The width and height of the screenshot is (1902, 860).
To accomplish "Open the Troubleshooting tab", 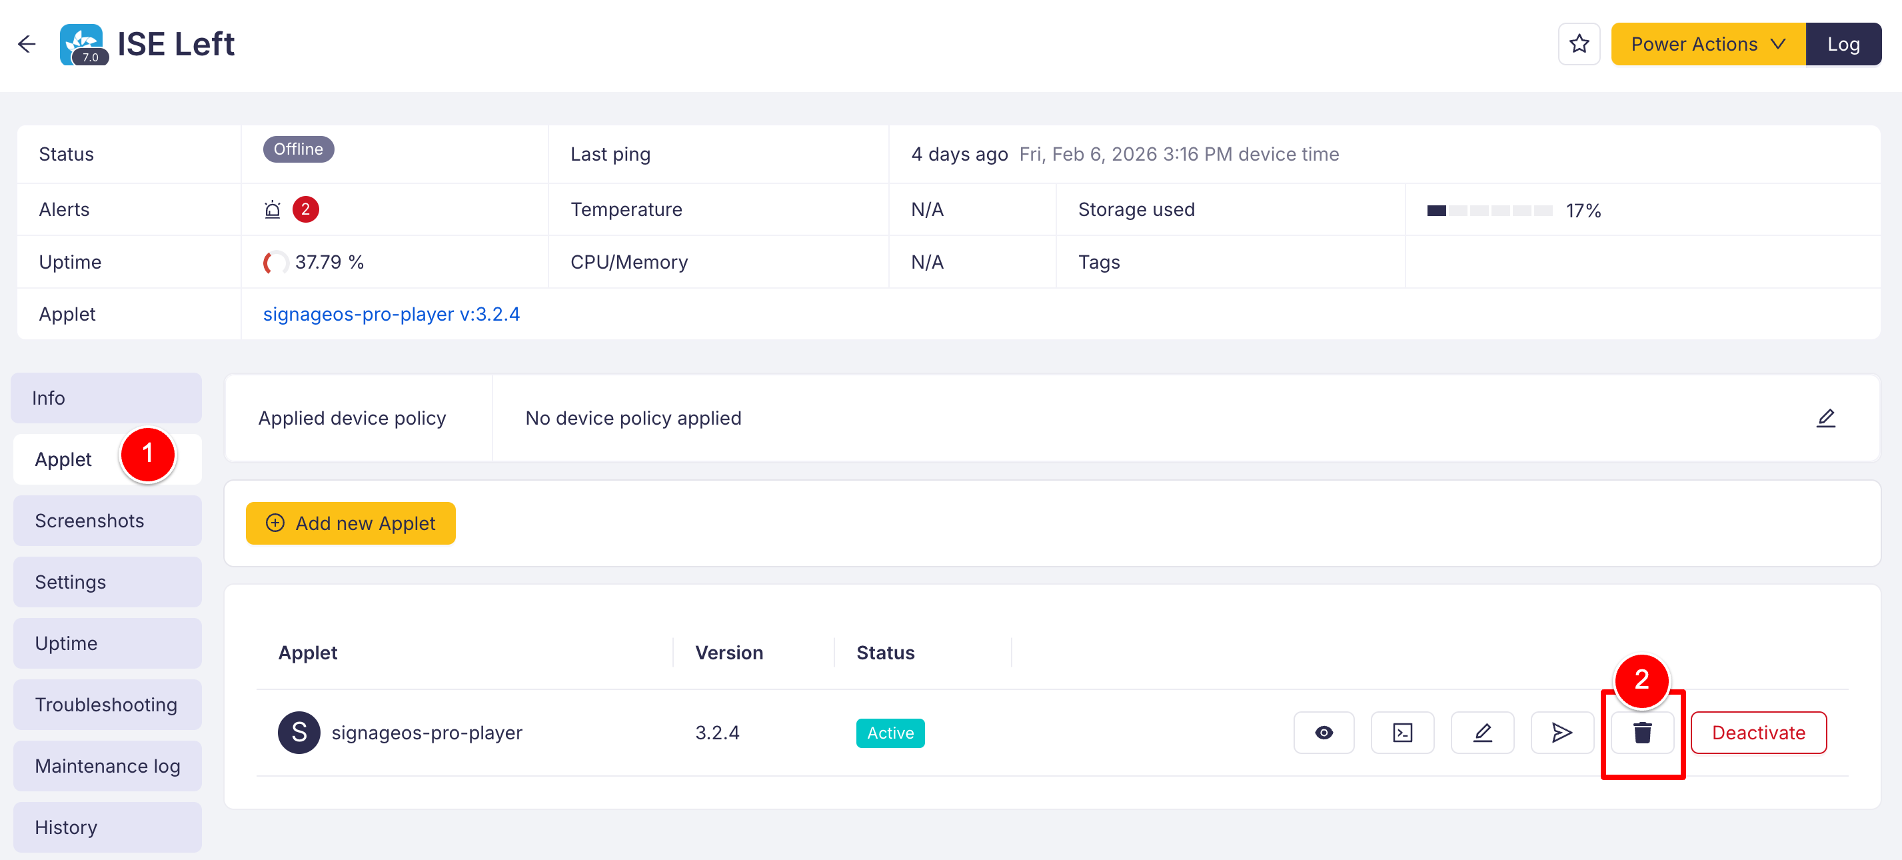I will click(107, 705).
